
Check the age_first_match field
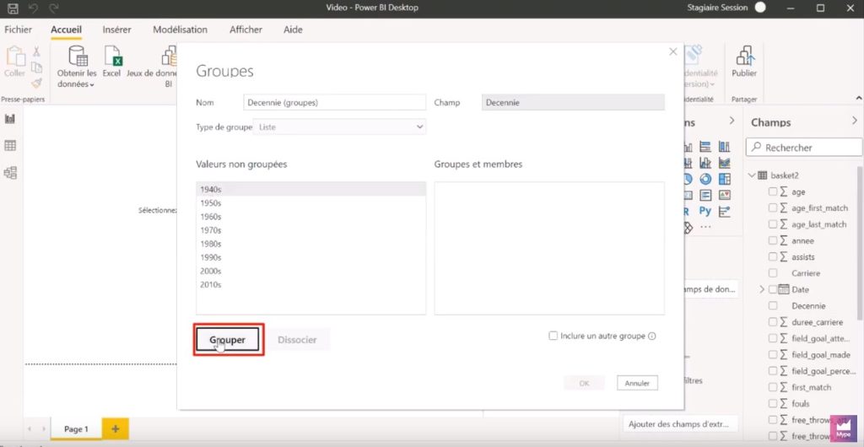pos(773,208)
